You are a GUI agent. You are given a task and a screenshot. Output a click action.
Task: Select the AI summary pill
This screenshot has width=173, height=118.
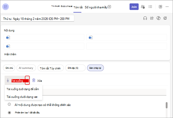(26, 68)
